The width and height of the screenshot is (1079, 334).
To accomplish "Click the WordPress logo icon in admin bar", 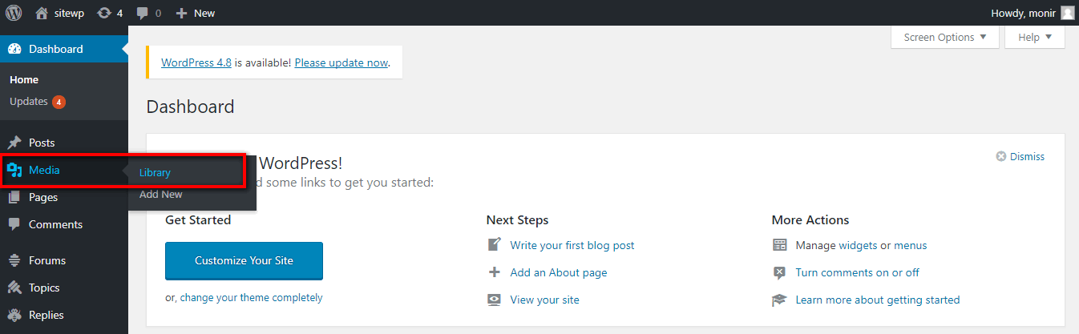I will [14, 13].
